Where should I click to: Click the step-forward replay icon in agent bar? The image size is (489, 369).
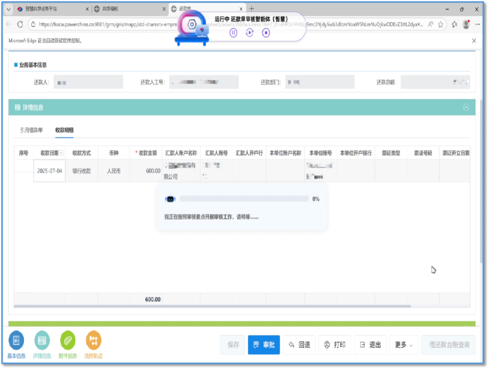coord(249,33)
